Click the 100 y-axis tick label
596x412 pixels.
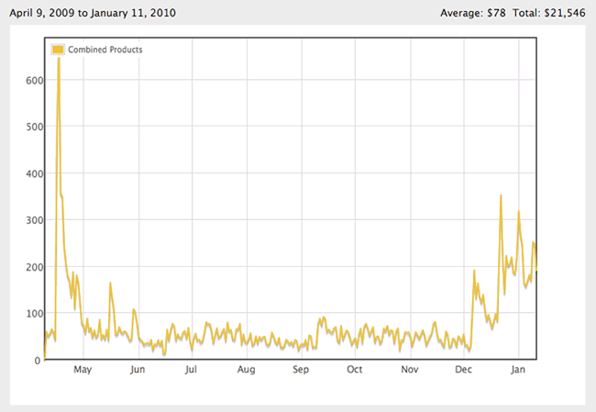click(x=35, y=314)
